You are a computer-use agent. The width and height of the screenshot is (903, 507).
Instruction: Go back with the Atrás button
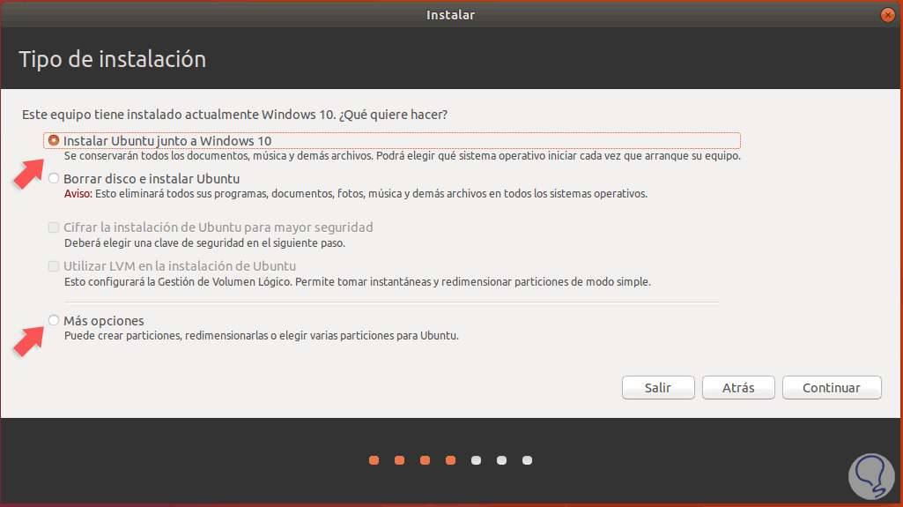(x=738, y=388)
